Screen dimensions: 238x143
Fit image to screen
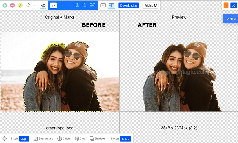tap(93, 5)
